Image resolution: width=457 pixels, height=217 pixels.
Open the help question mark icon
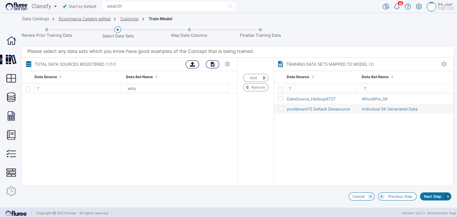[x=408, y=6]
